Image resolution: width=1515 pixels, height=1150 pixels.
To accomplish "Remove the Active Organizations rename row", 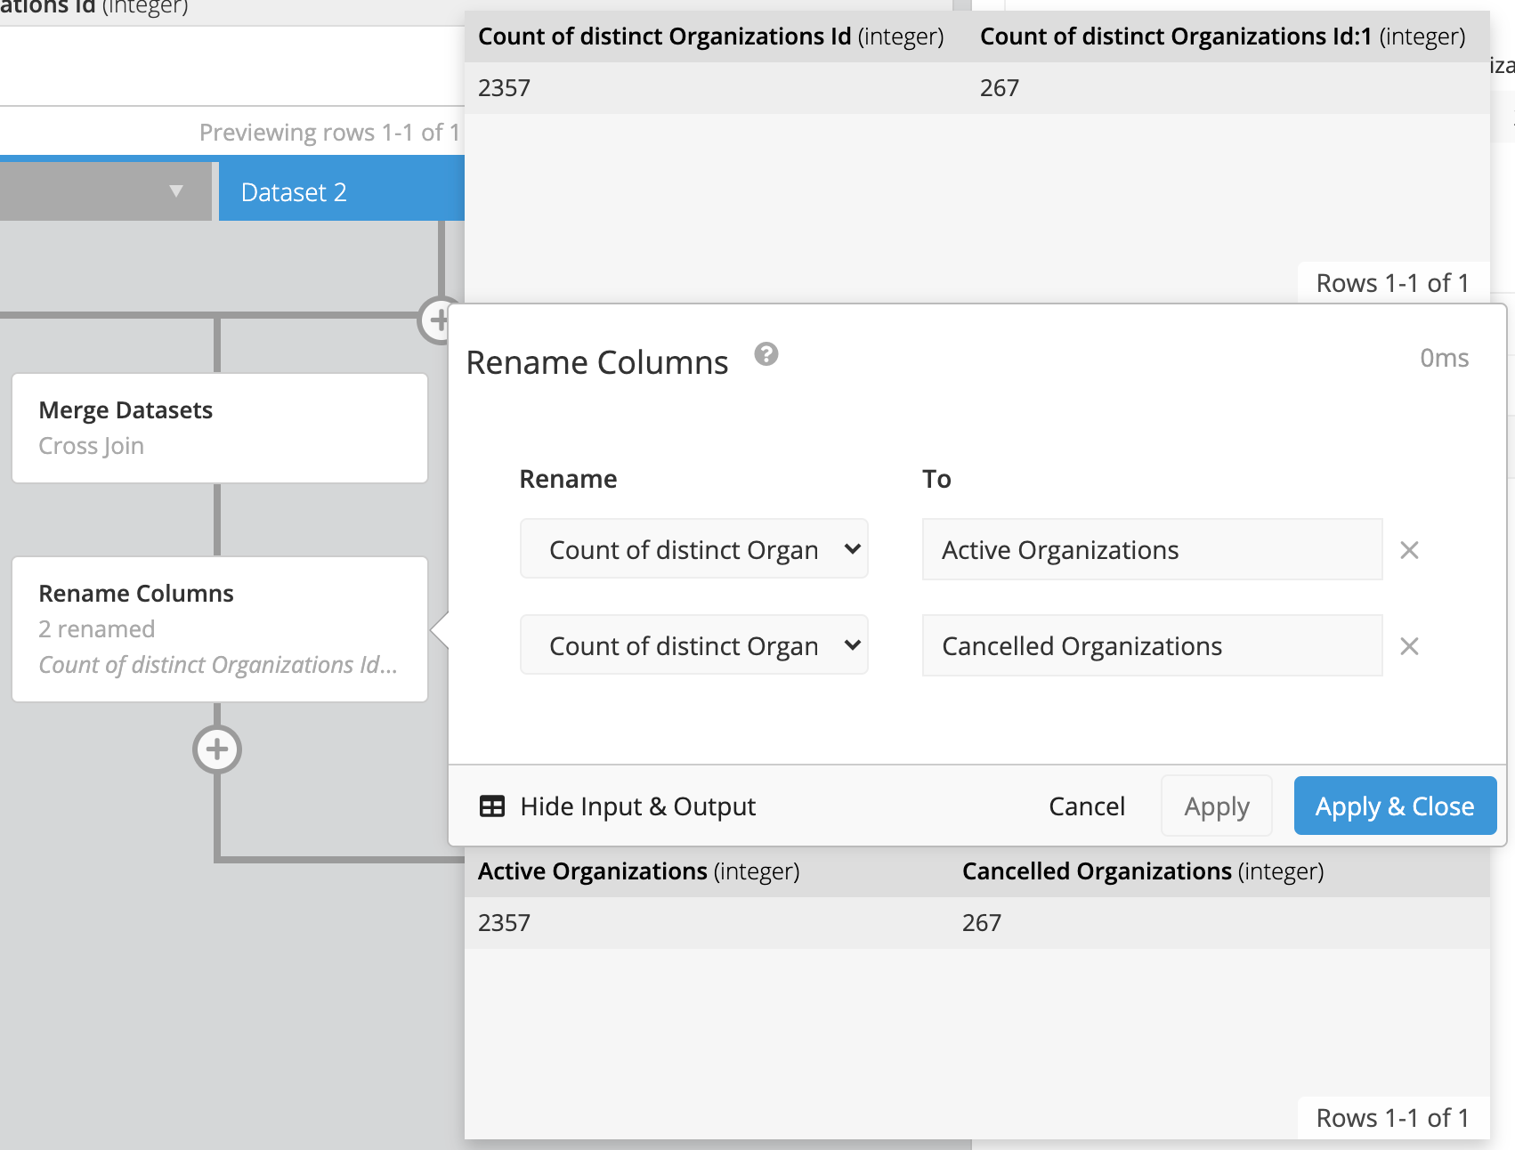I will pos(1409,550).
